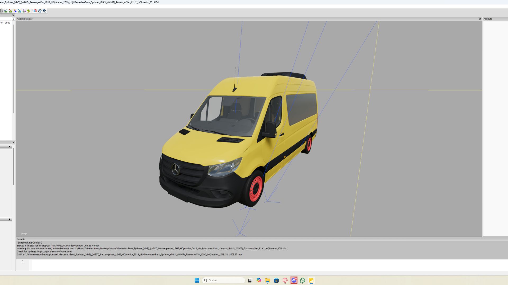Choose the foliage paint tool
Screen dimensions: 508x285
(19, 11)
